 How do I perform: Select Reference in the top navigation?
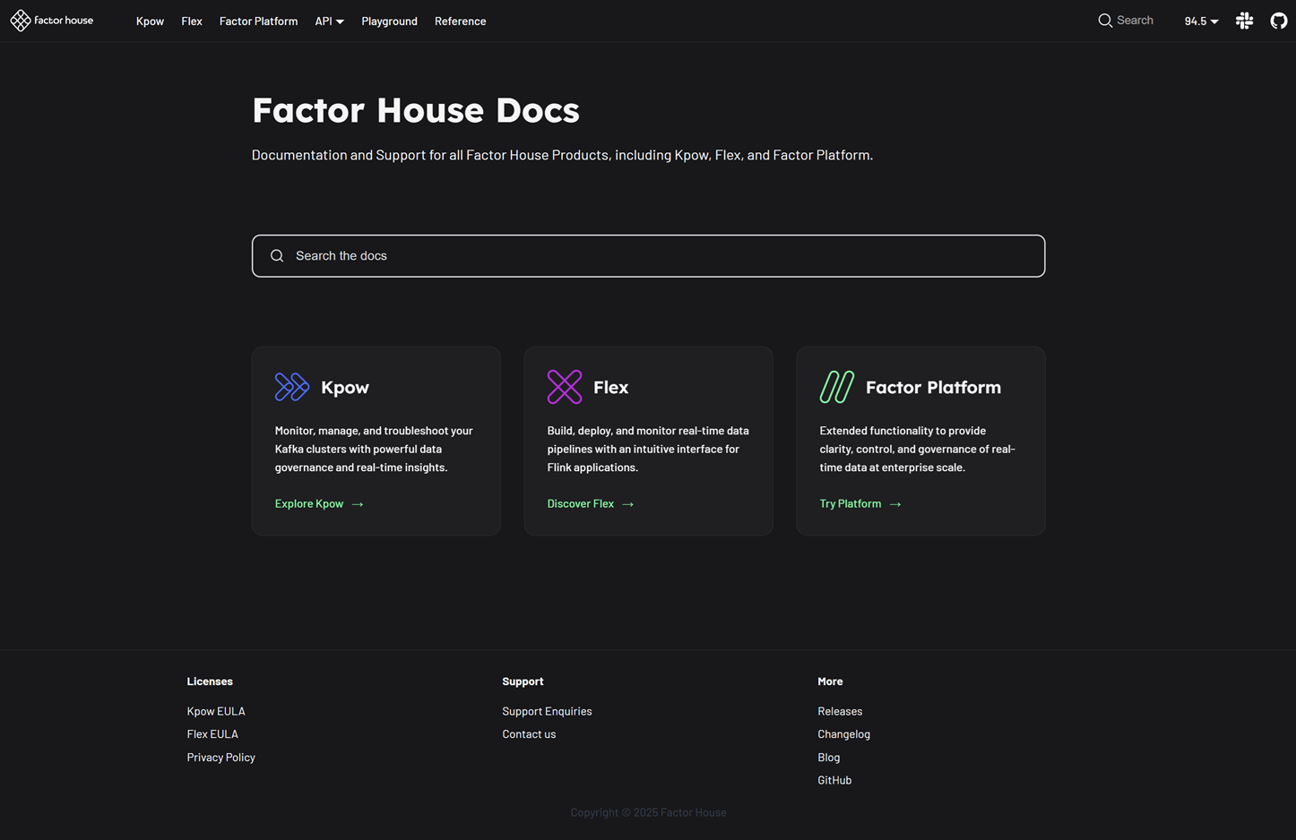pos(460,21)
